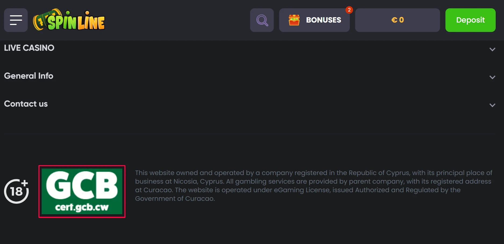Open search with the magnifier icon
504x244 pixels.
262,20
